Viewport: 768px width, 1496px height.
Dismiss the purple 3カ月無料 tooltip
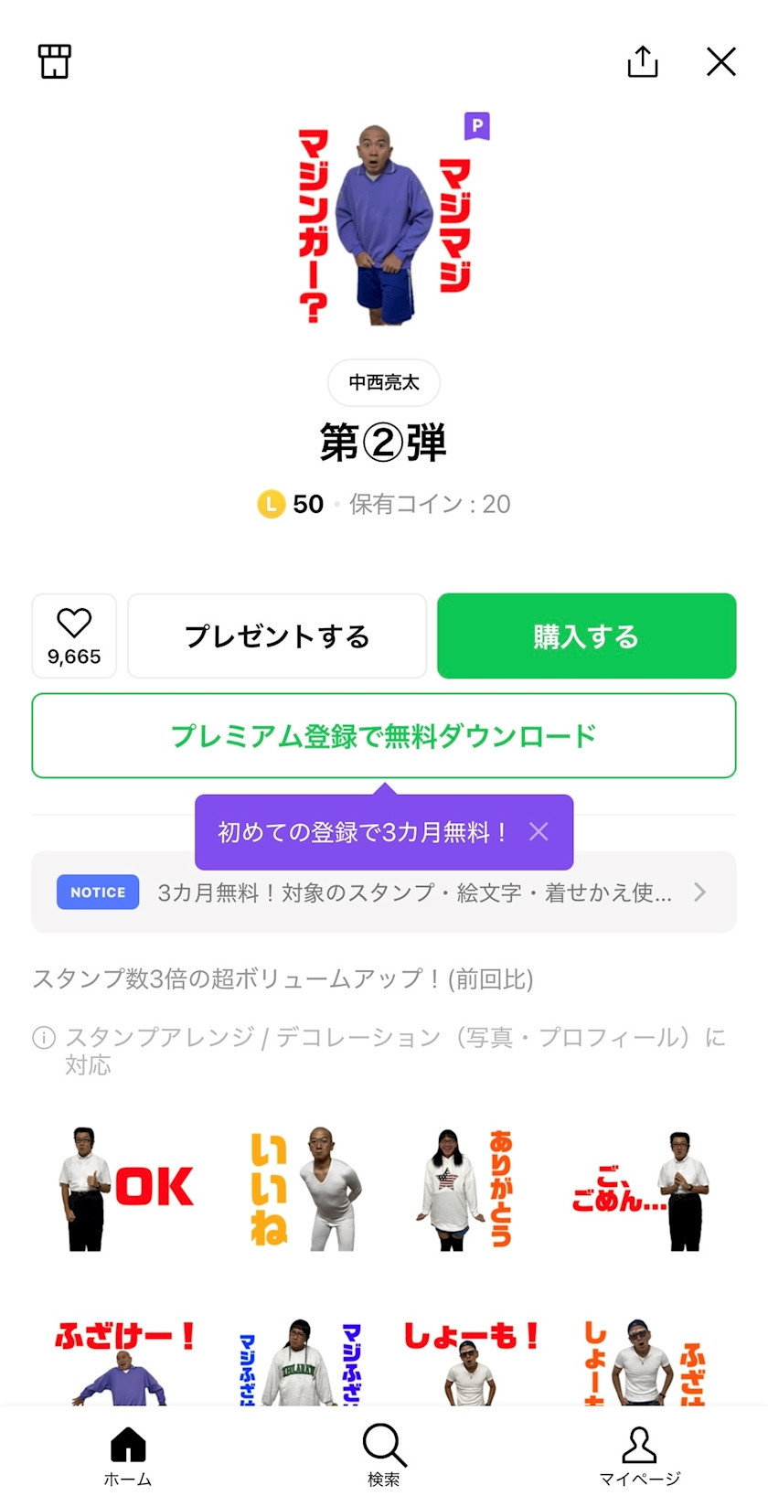click(539, 831)
